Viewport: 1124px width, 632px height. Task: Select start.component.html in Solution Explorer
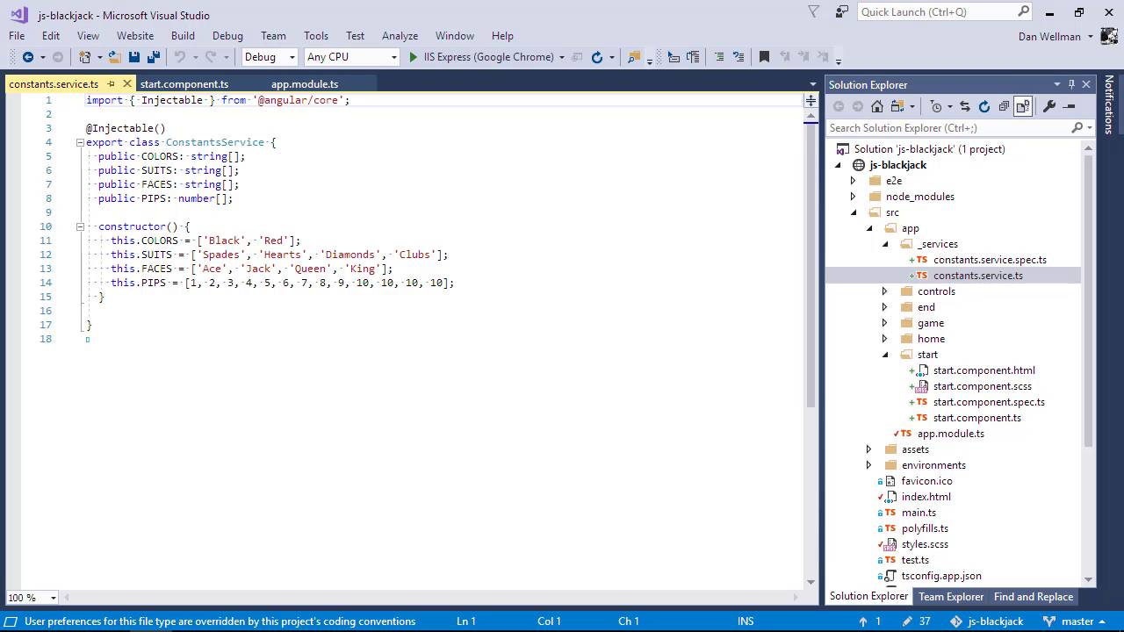983,370
